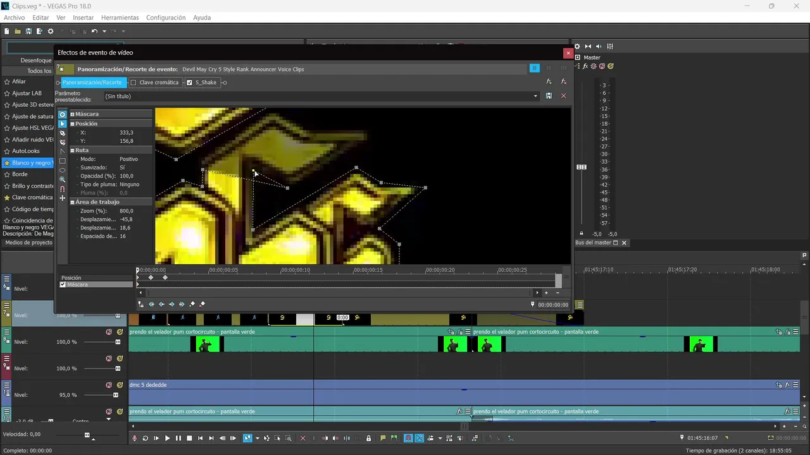Go to next keyframe arrow
Viewport: 810px width, 455px height.
pos(171,304)
